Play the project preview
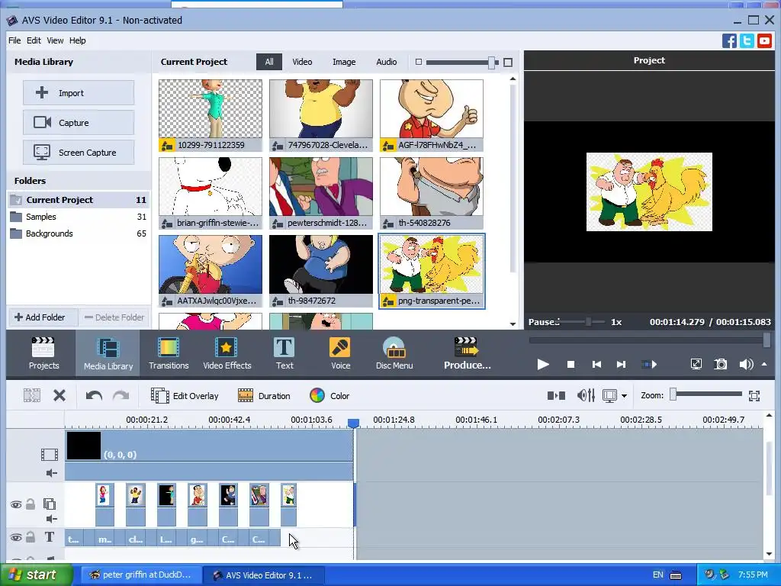 pos(543,364)
